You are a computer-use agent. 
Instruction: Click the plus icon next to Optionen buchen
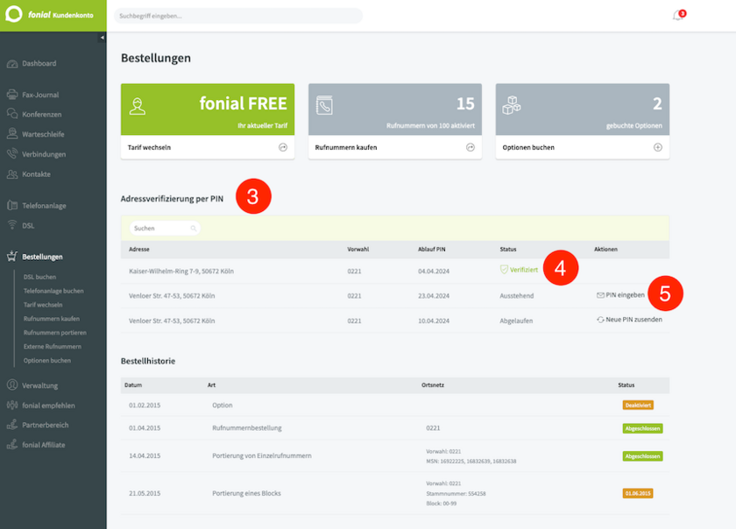point(658,147)
